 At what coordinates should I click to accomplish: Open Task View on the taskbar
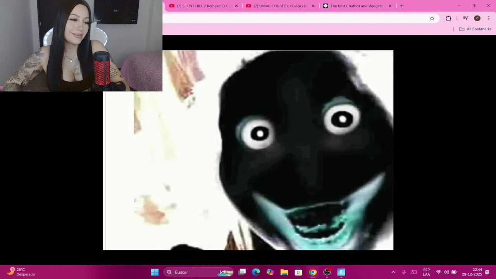click(242, 272)
